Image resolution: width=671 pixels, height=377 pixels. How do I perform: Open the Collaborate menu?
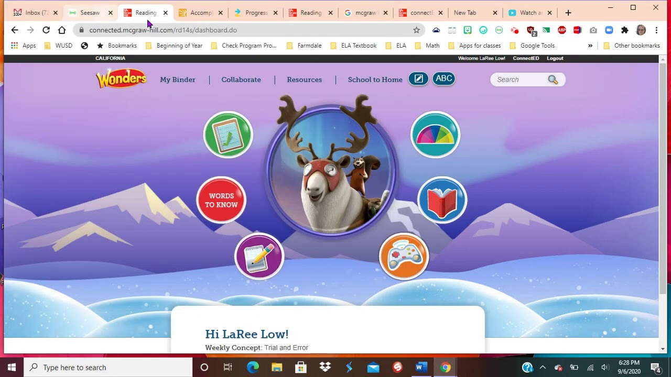241,80
